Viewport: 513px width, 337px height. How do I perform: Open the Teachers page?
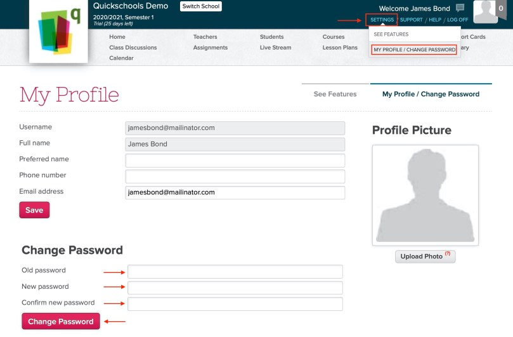point(205,37)
